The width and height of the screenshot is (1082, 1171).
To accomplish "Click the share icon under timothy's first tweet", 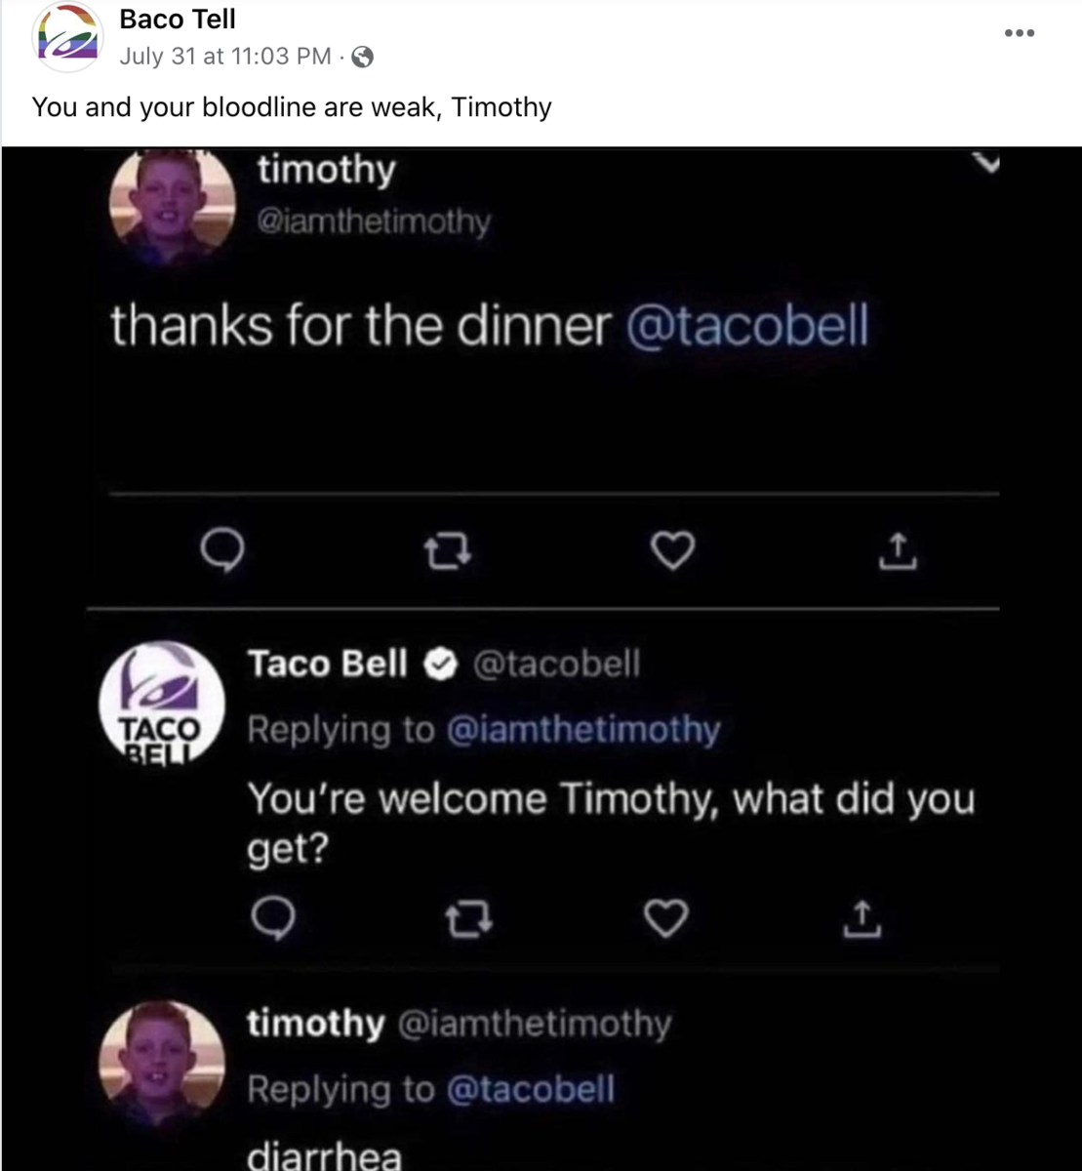I will [899, 553].
